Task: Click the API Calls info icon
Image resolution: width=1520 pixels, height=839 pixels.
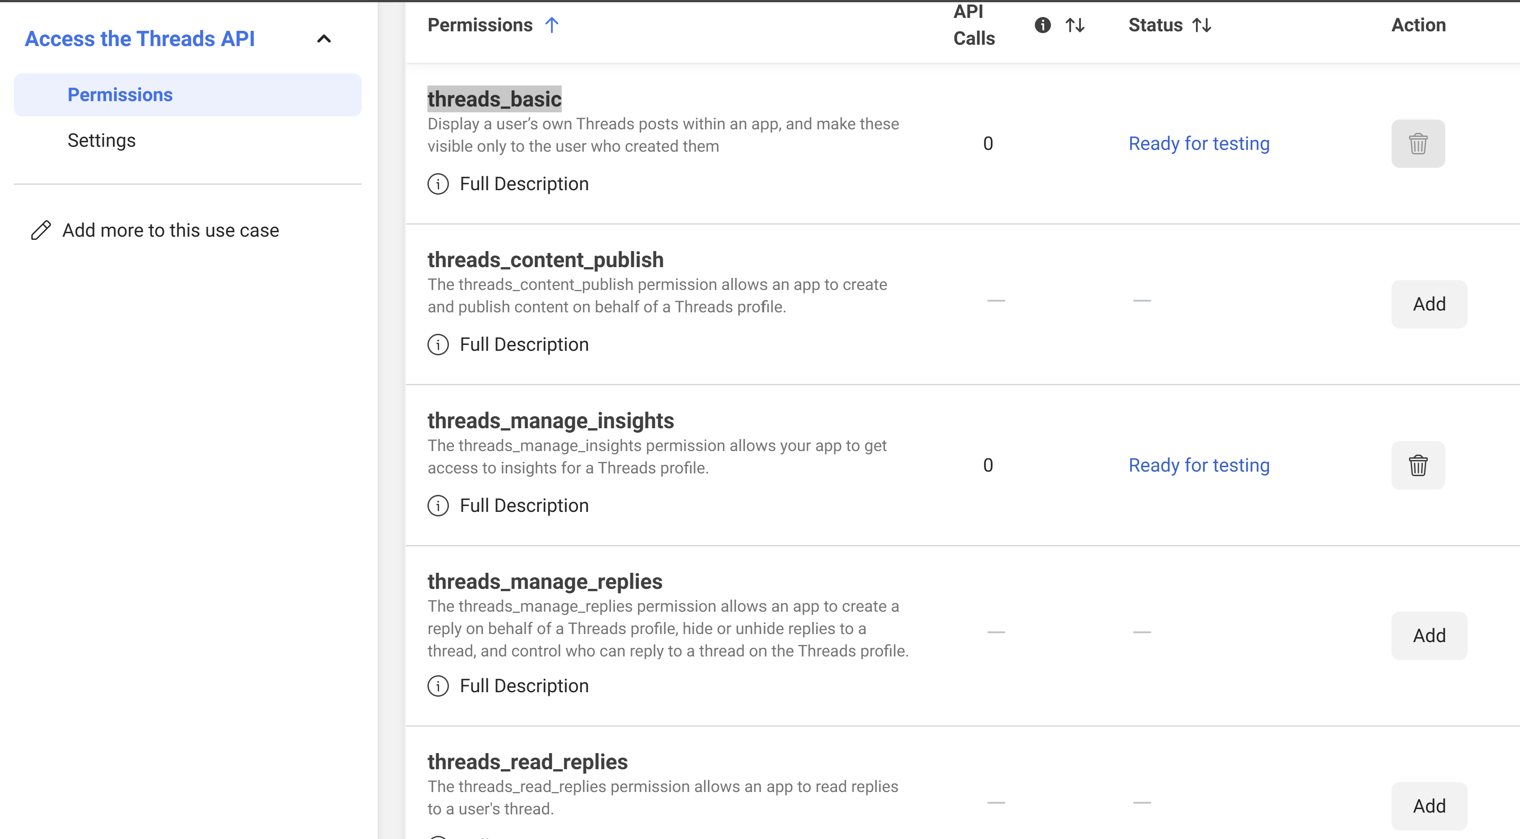Action: click(x=1042, y=26)
